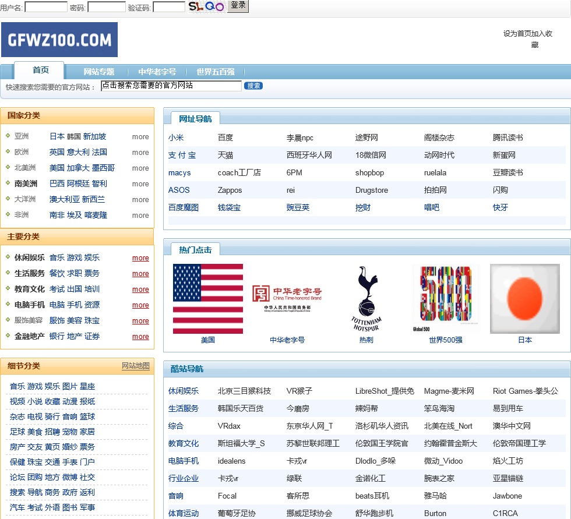Expand more for 亚洲 row
The image size is (571, 519).
140,136
